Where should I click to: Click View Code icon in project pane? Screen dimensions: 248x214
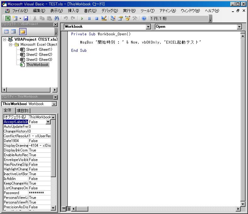pyautogui.click(x=6, y=32)
